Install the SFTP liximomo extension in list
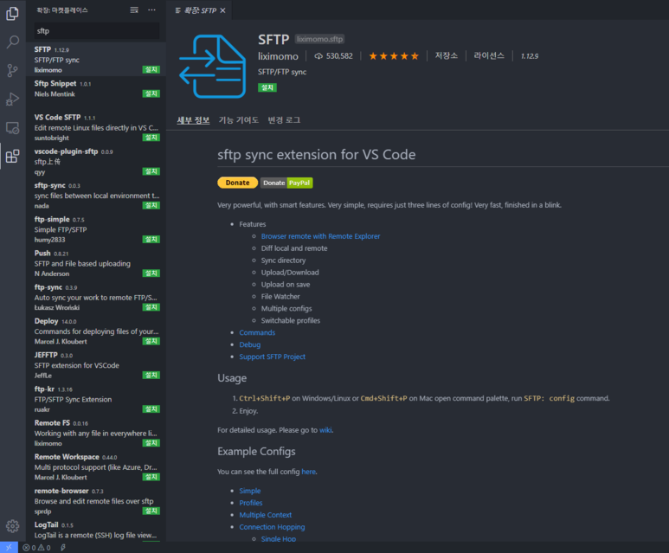The image size is (669, 553). coord(151,69)
